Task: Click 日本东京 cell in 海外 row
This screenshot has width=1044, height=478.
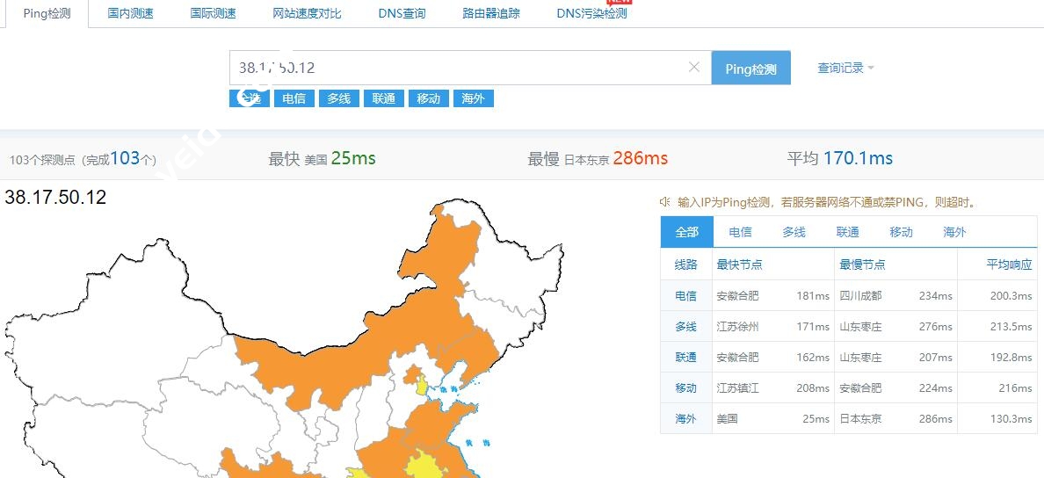Action: tap(860, 419)
